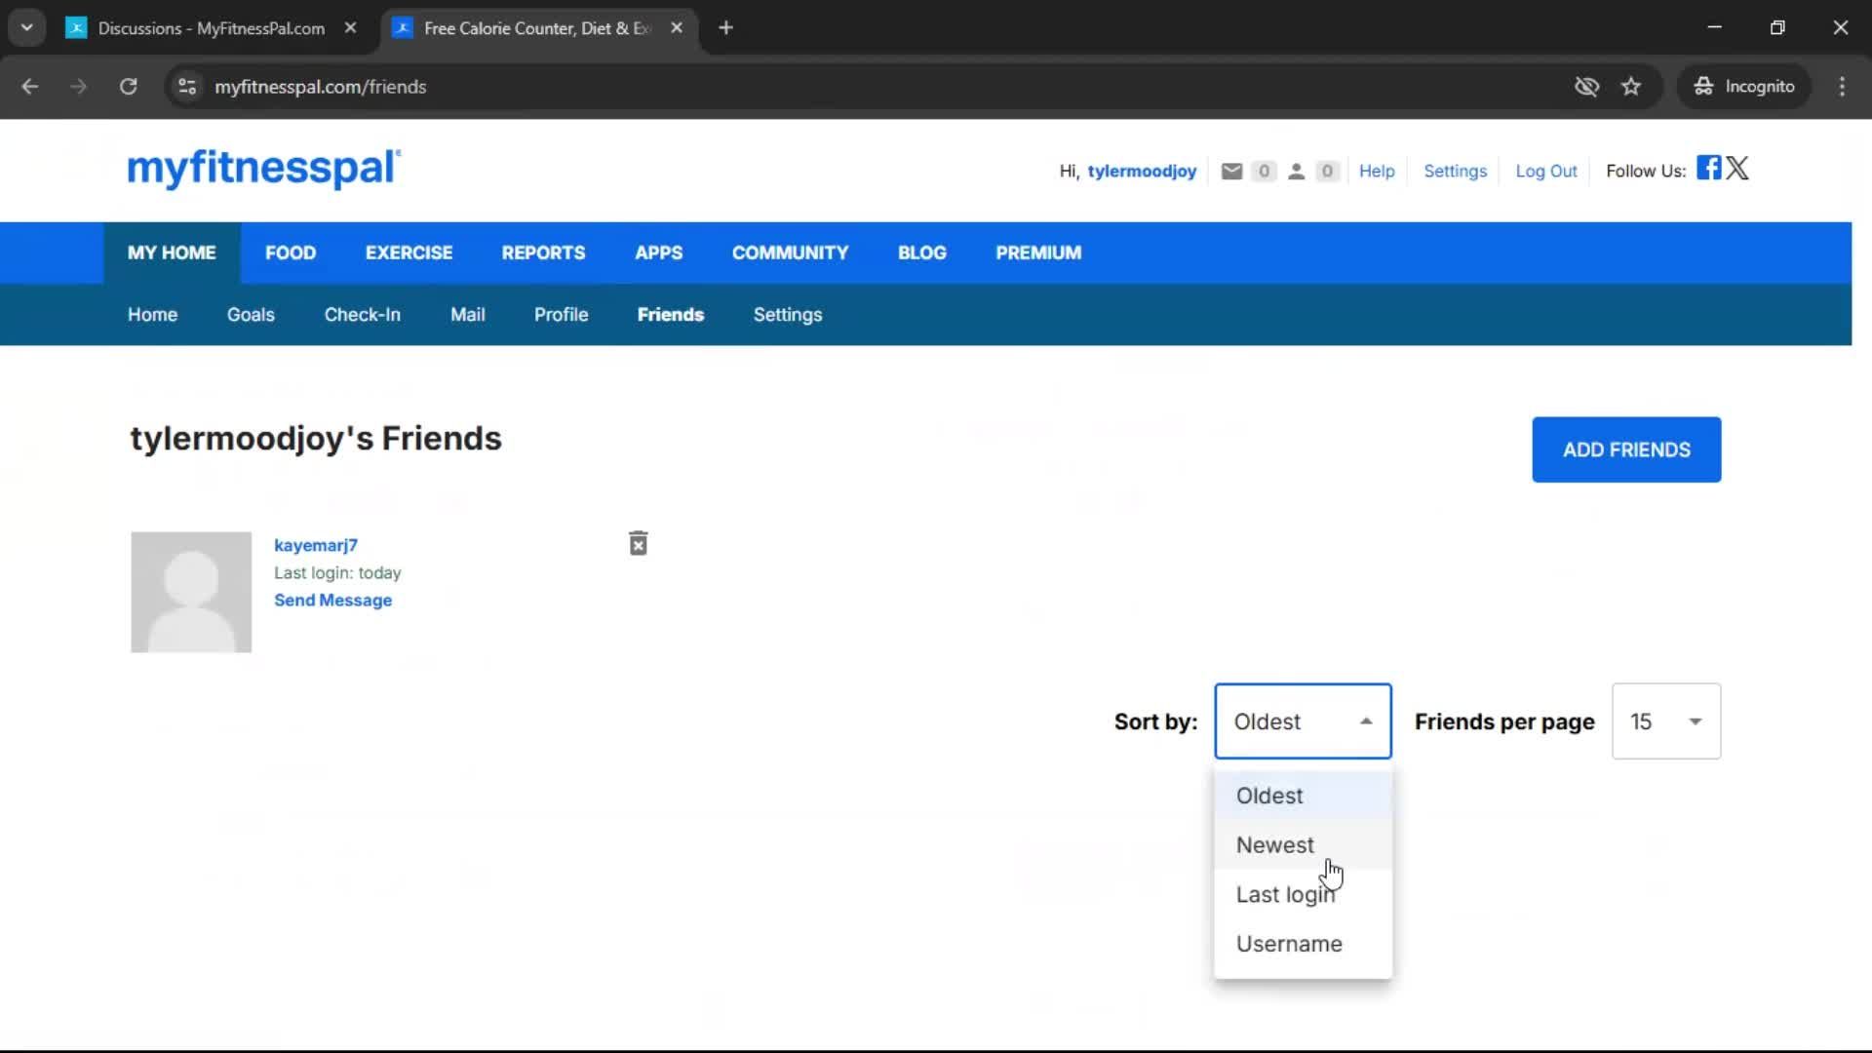Close the Free Calorie Counter tab
Screen dimensions: 1872x1053
[x=677, y=28]
